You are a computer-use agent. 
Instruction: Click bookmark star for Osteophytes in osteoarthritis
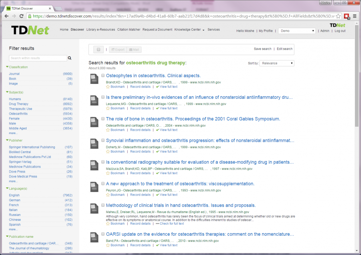[x=108, y=87]
